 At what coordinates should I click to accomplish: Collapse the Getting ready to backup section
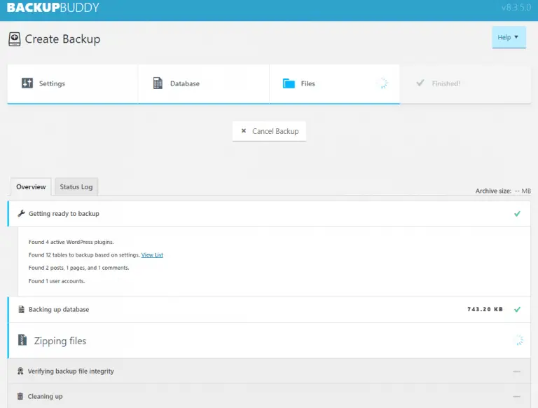pyautogui.click(x=269, y=214)
